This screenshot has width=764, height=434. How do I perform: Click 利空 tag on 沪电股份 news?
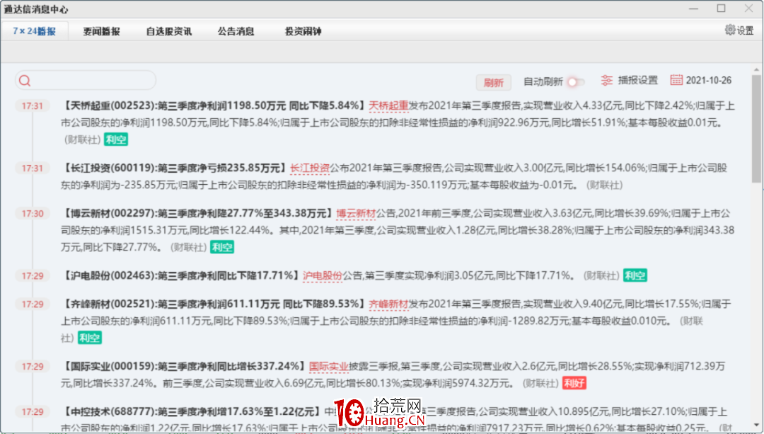635,275
